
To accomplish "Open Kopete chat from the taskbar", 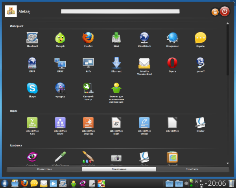I will click(34, 183).
